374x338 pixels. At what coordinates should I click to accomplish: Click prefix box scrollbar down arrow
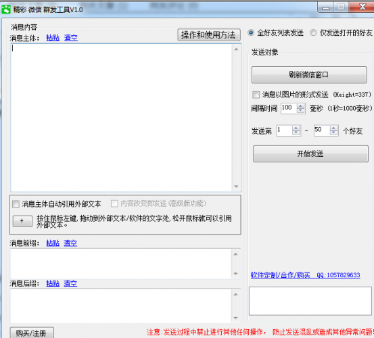coord(235,274)
